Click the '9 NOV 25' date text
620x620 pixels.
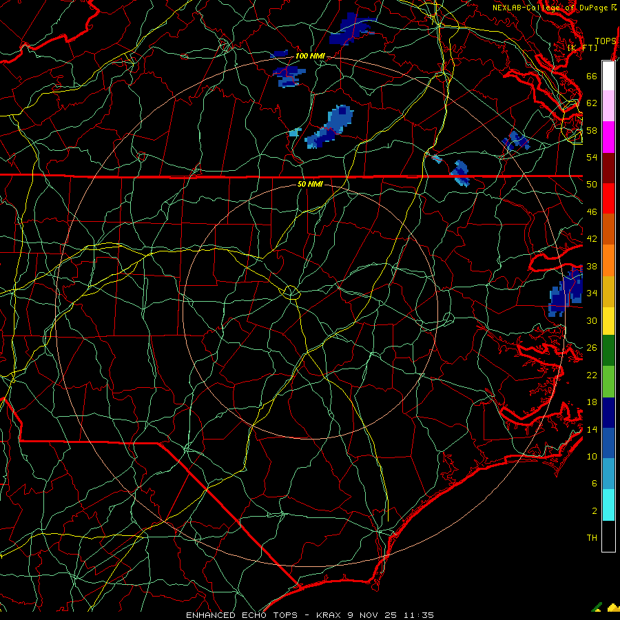(x=372, y=615)
